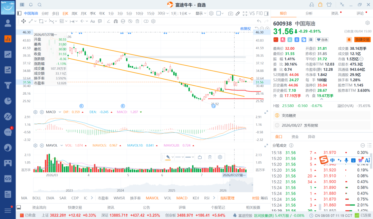
Task: Toggle the hide drawings eye icon
Action: click(x=130, y=21)
